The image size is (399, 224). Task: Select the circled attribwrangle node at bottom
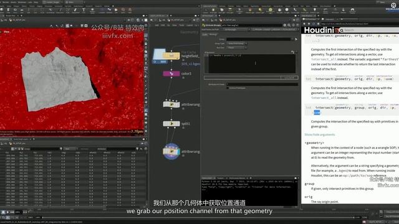pos(171,152)
